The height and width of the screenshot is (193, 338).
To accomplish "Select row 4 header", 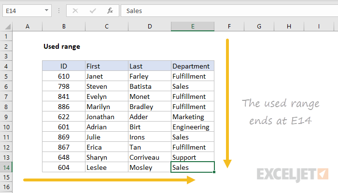I will (6, 66).
